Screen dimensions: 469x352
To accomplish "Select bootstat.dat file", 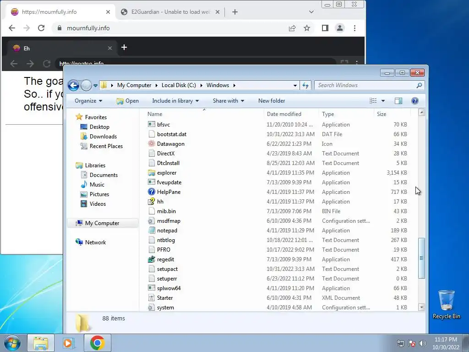I will tap(171, 134).
